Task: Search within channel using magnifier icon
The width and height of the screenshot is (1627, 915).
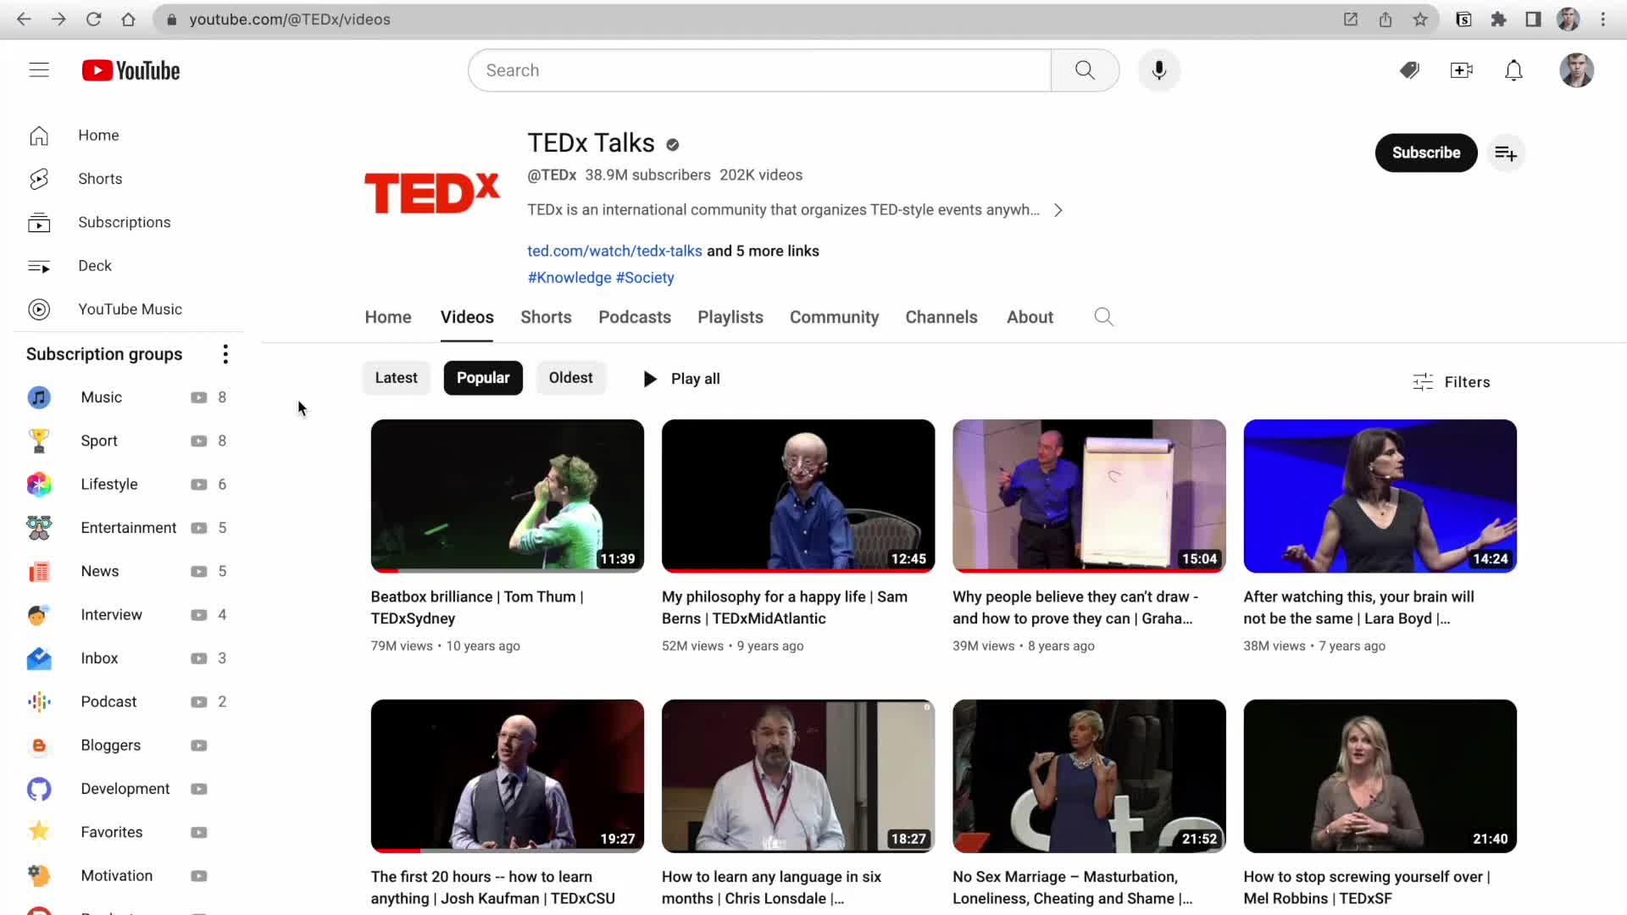Action: tap(1103, 317)
